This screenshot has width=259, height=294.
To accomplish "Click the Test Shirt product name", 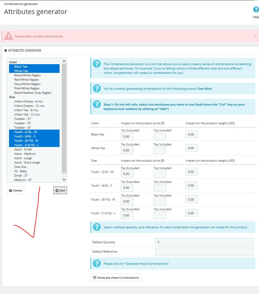I will pyautogui.click(x=204, y=89).
